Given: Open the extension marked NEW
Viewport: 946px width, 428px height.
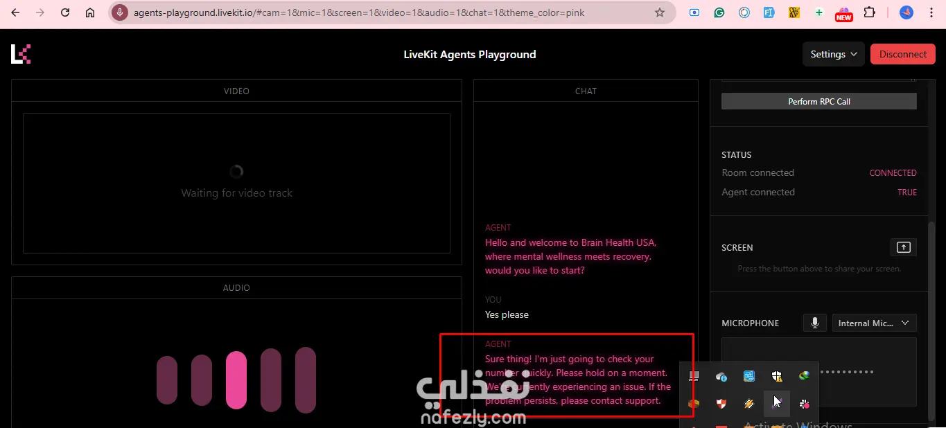Looking at the screenshot, I should [844, 14].
